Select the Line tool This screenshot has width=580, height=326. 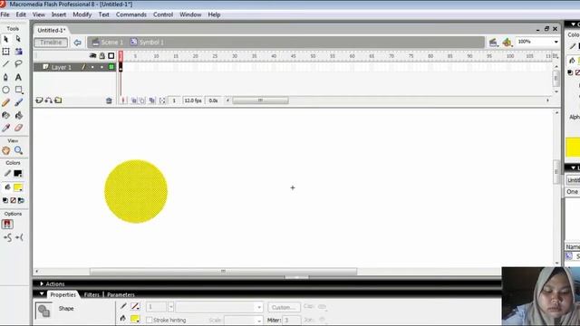tap(6, 64)
